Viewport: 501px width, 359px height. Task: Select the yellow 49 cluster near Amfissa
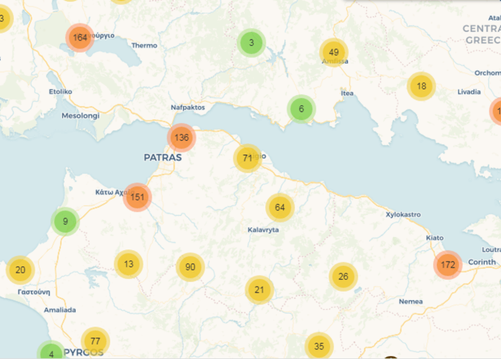click(x=334, y=51)
